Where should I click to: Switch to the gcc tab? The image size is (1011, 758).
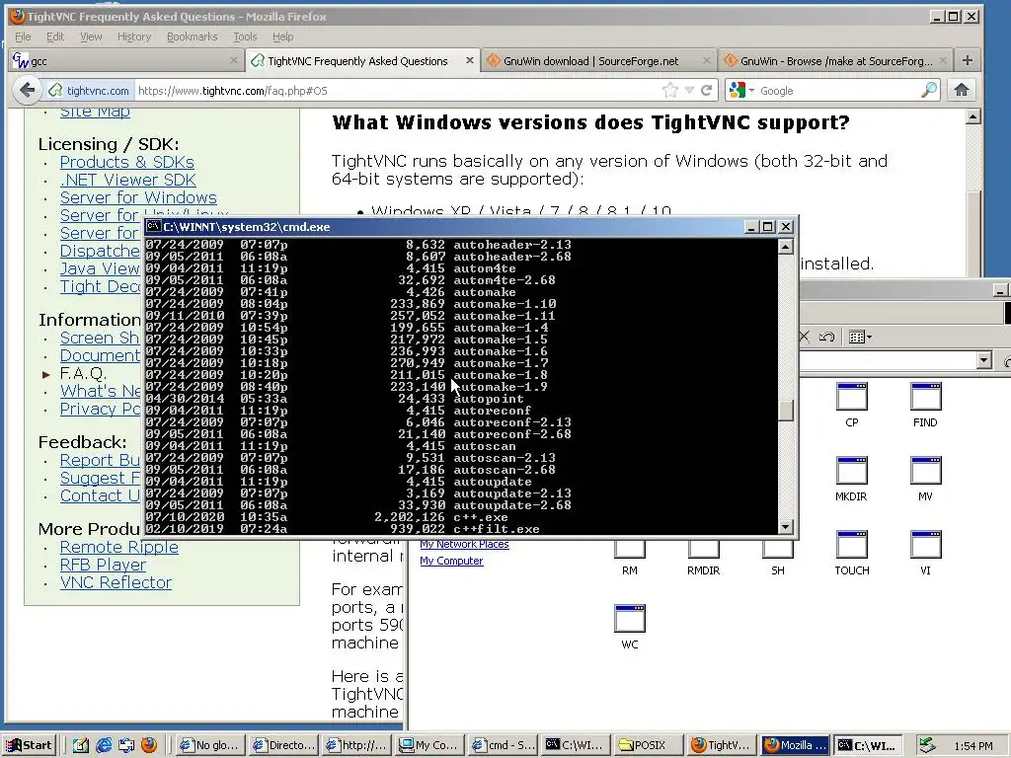tap(125, 61)
